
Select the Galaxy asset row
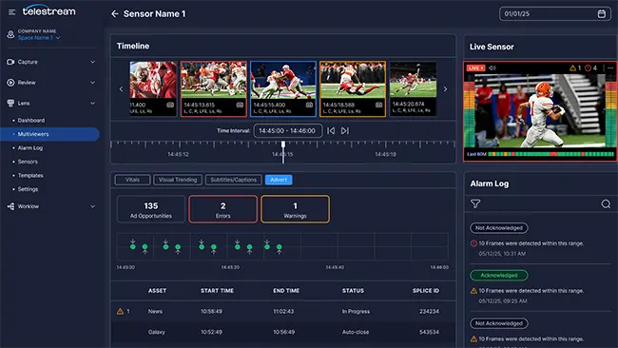[283, 332]
